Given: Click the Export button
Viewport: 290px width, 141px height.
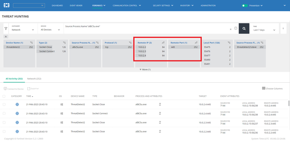Looking at the screenshot, I should 33,89.
